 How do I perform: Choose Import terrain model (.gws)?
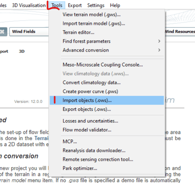pos(107,24)
